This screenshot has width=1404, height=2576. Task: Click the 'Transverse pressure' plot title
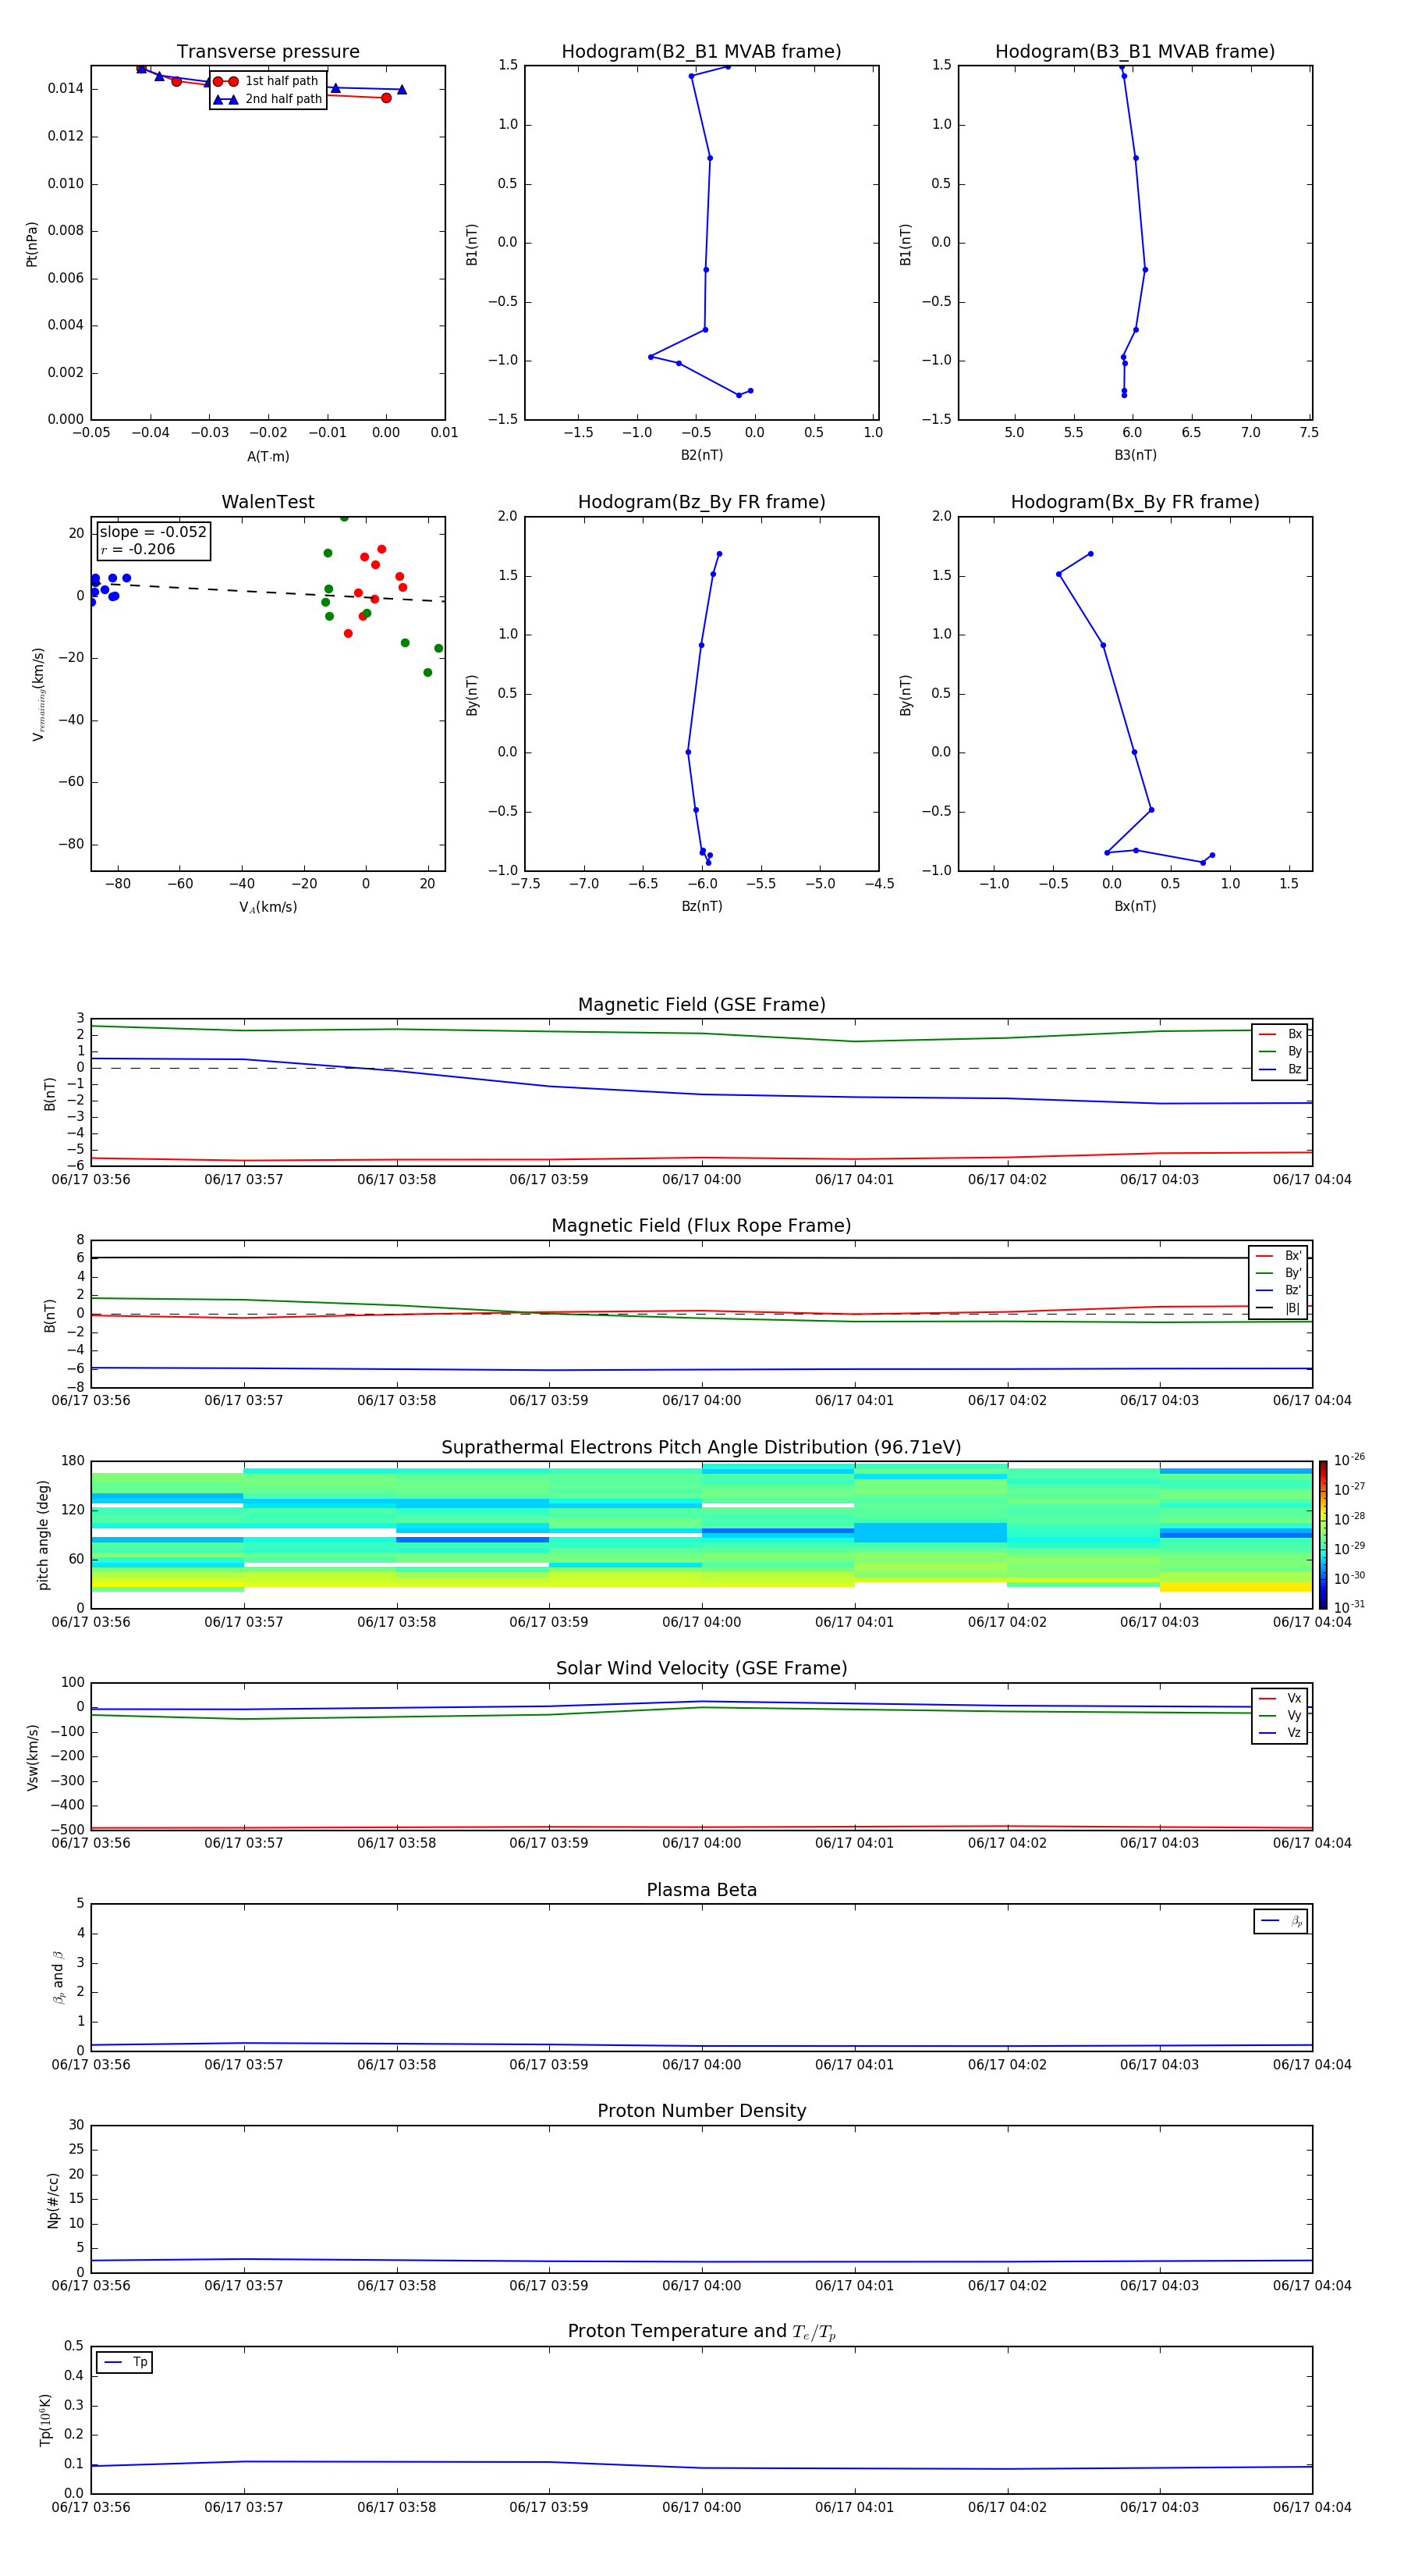pos(268,52)
